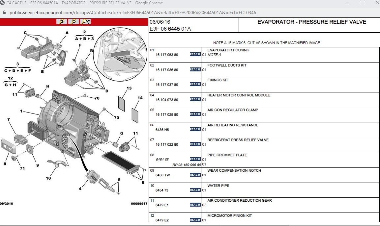
Task: Click callout number 13 in diagram
Action: coord(129,88)
